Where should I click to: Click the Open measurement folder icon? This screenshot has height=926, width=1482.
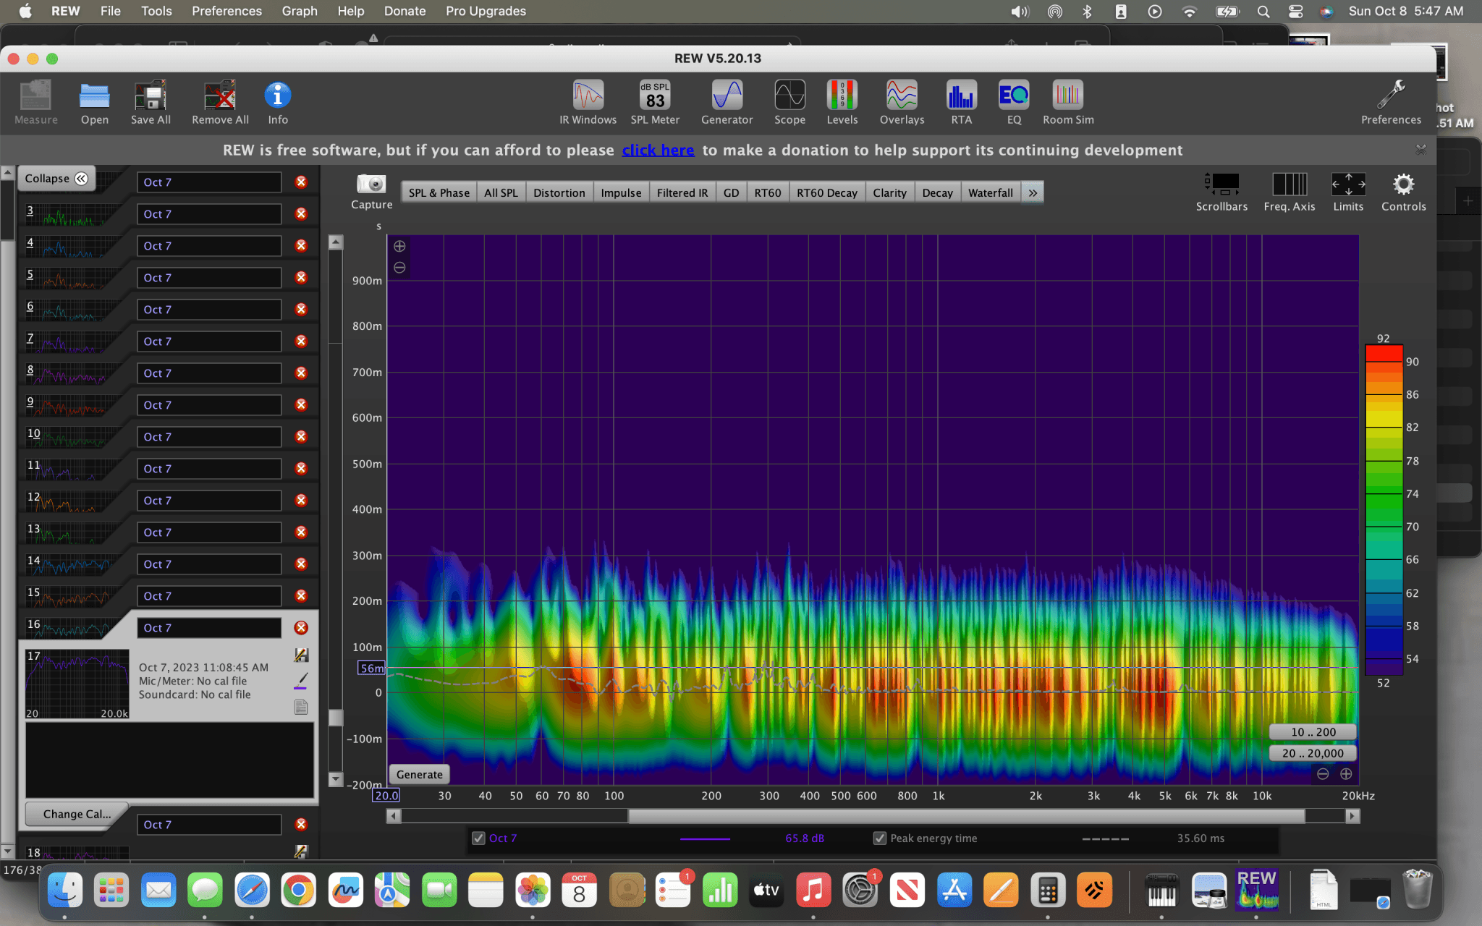click(x=95, y=102)
